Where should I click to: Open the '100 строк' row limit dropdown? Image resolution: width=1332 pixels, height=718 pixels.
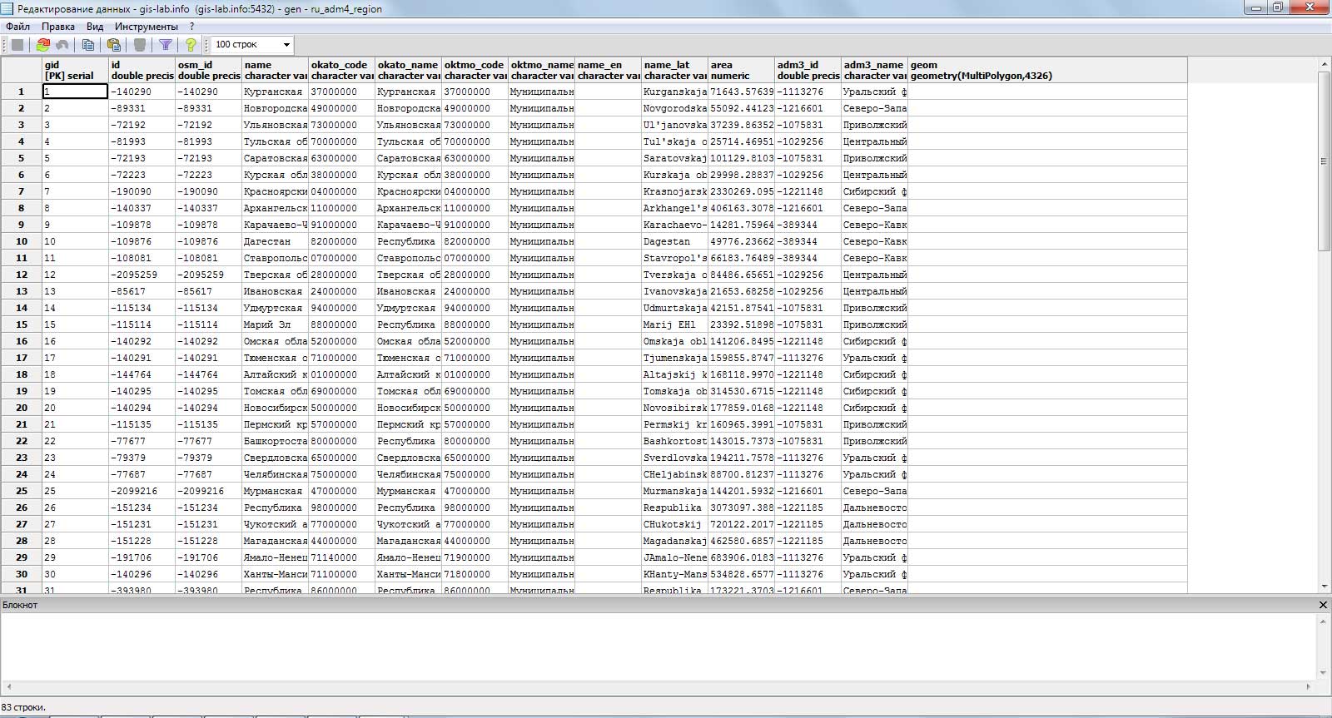[252, 45]
